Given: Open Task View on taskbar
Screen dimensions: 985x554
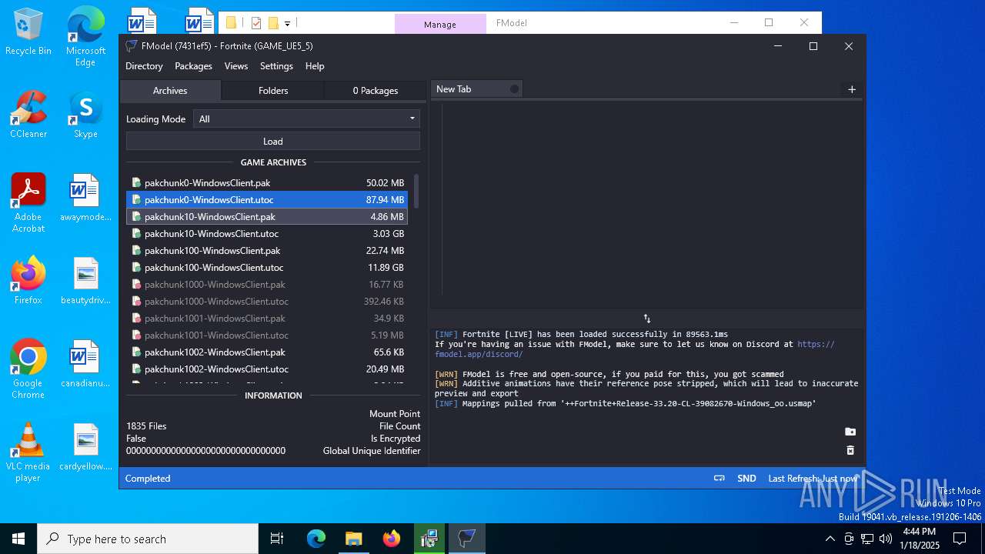Looking at the screenshot, I should click(277, 539).
